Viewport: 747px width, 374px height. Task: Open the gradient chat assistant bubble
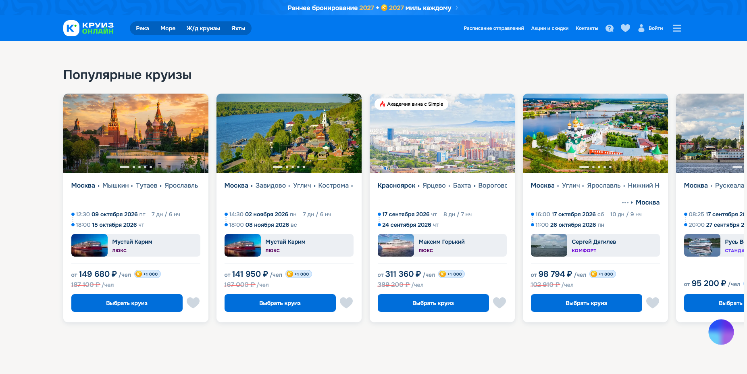[x=721, y=332]
